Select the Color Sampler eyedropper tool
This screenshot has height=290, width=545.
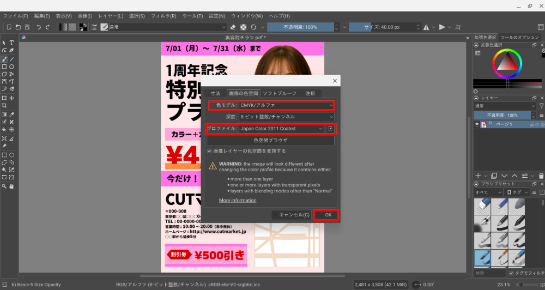pos(11,114)
